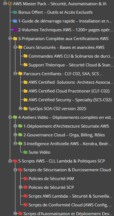Select 1-Déploiement d'Architecture Sécurisée AWS label
114x216 pixels.
(x=66, y=126)
